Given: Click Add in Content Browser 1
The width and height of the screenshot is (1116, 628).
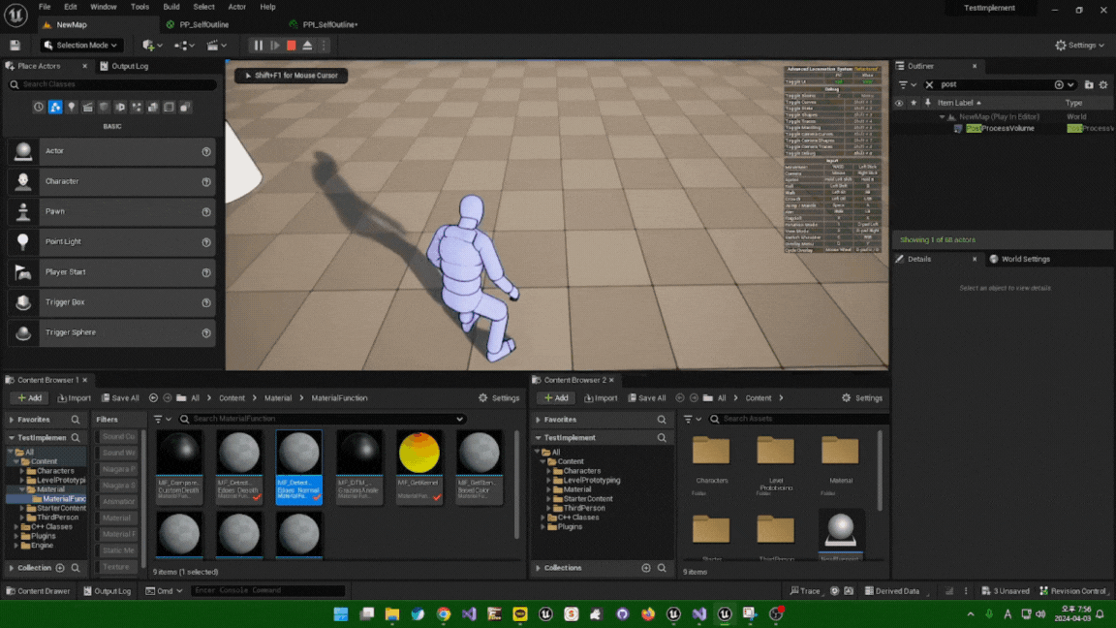Looking at the screenshot, I should [29, 398].
